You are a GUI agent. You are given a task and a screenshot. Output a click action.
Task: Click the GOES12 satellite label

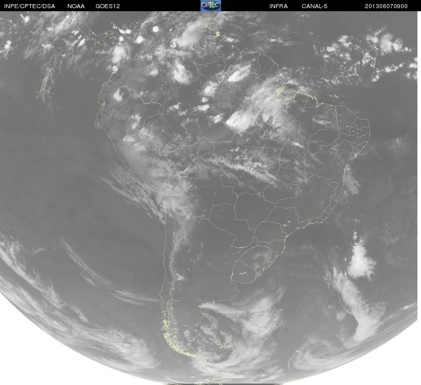[108, 6]
